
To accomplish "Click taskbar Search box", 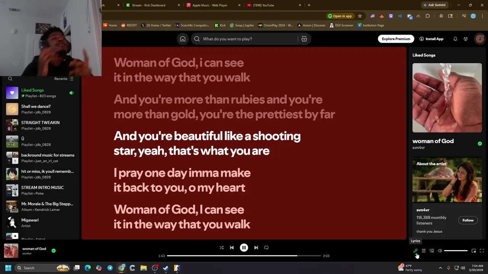I will (42, 268).
